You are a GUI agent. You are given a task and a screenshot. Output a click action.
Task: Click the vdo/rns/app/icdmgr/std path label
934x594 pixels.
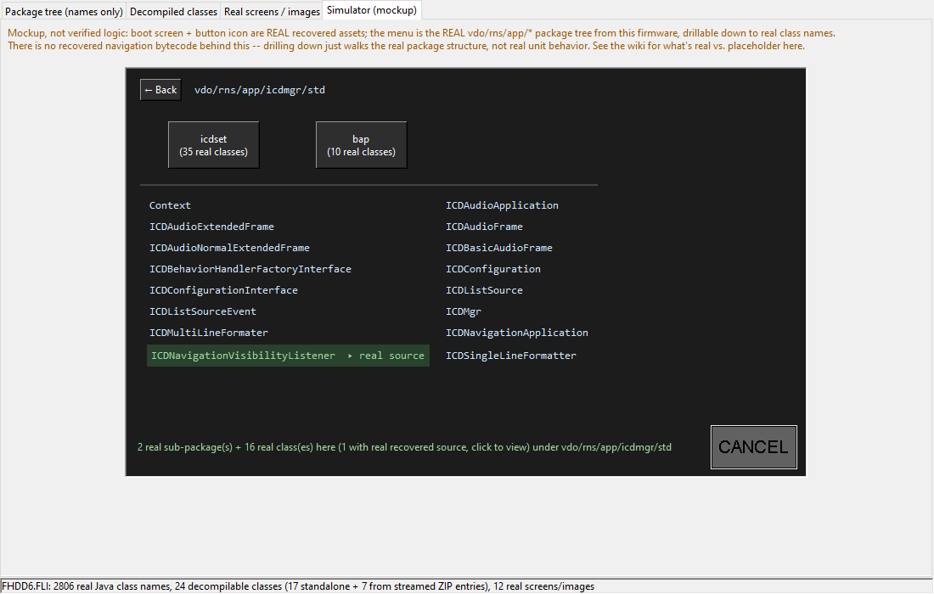[260, 90]
